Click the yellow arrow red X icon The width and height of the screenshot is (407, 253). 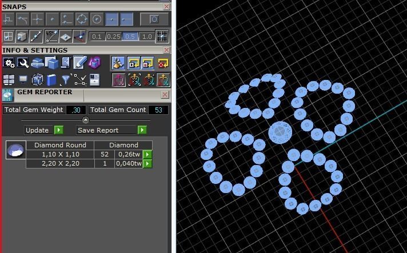point(163,63)
